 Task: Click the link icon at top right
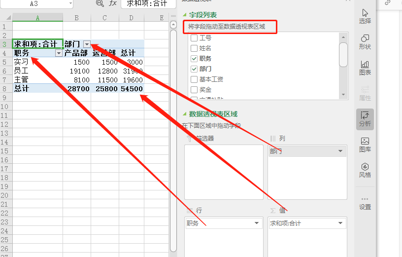(x=388, y=2)
